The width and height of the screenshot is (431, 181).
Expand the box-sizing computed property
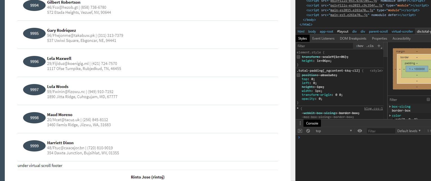390,107
